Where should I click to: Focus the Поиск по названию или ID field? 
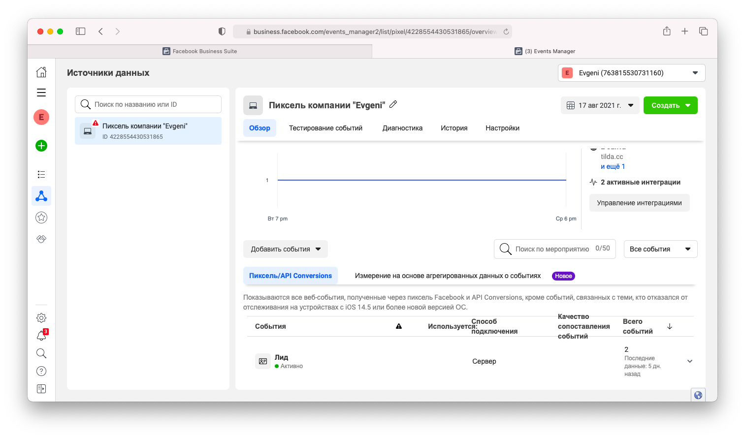(x=148, y=104)
